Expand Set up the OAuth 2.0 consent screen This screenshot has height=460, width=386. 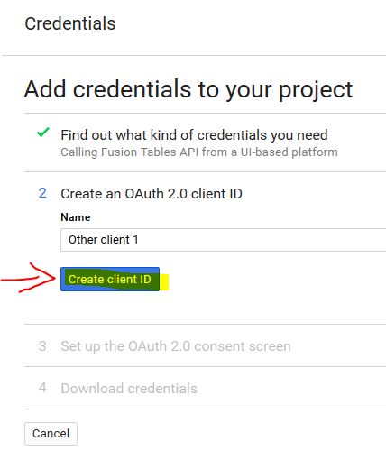point(176,346)
